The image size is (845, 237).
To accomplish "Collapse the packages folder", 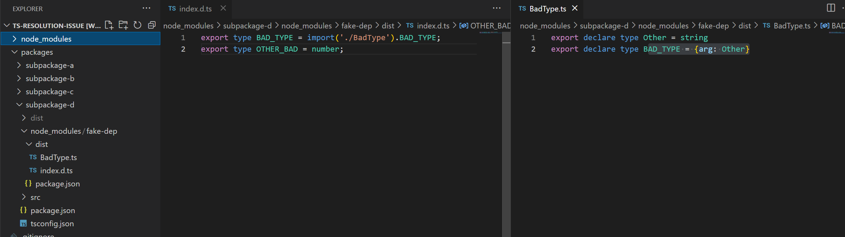I will click(37, 52).
